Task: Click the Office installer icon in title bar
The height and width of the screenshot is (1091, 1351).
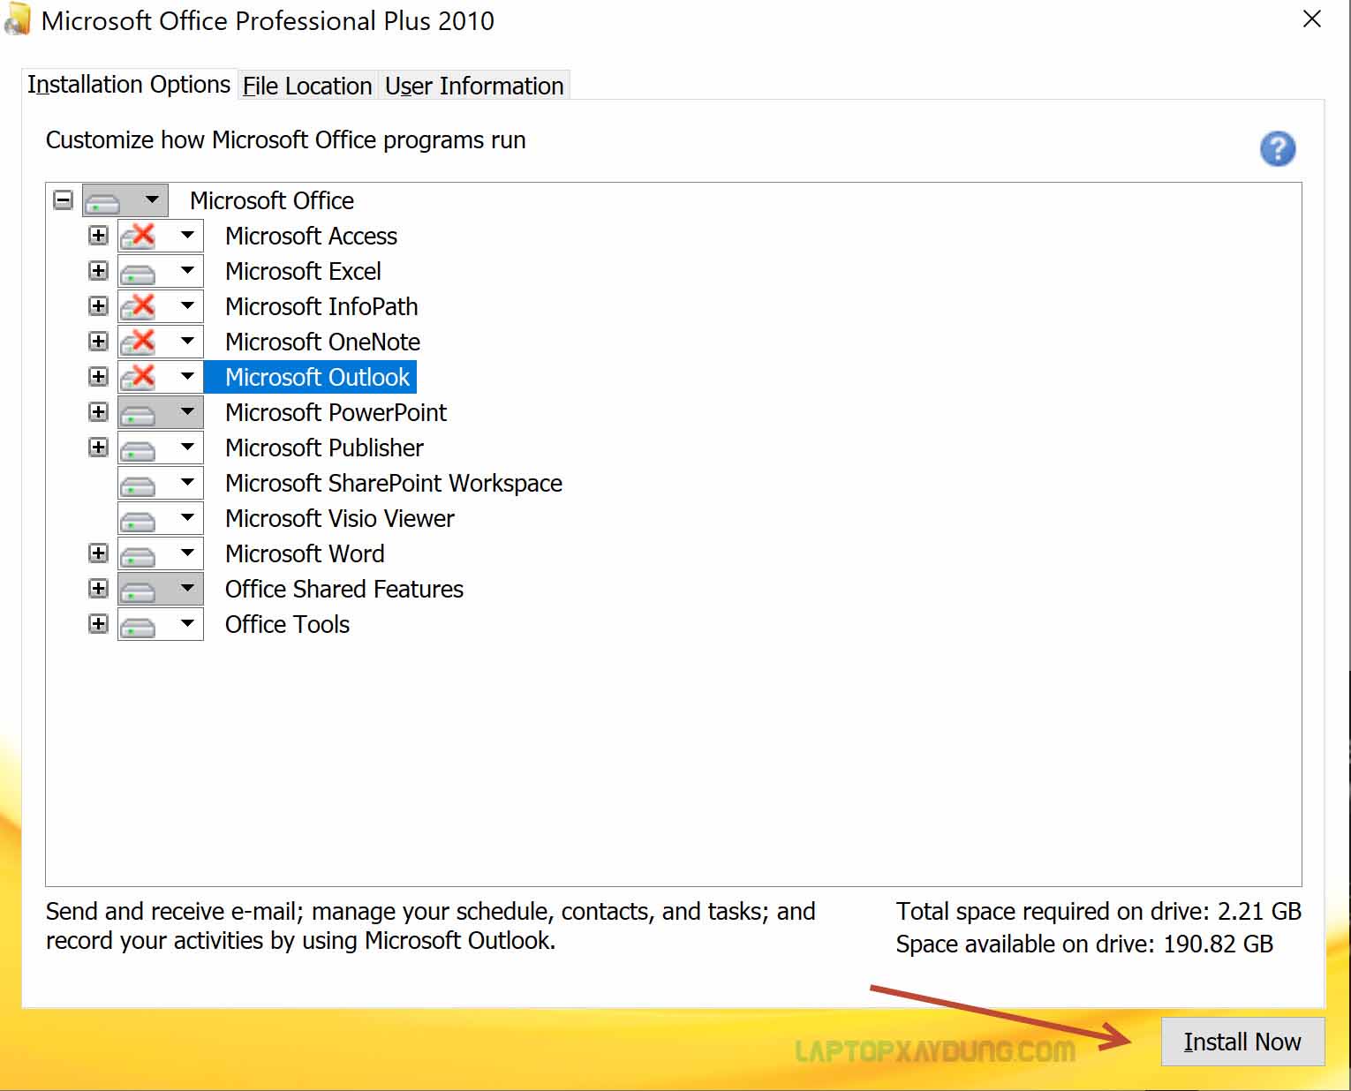Action: point(17,20)
